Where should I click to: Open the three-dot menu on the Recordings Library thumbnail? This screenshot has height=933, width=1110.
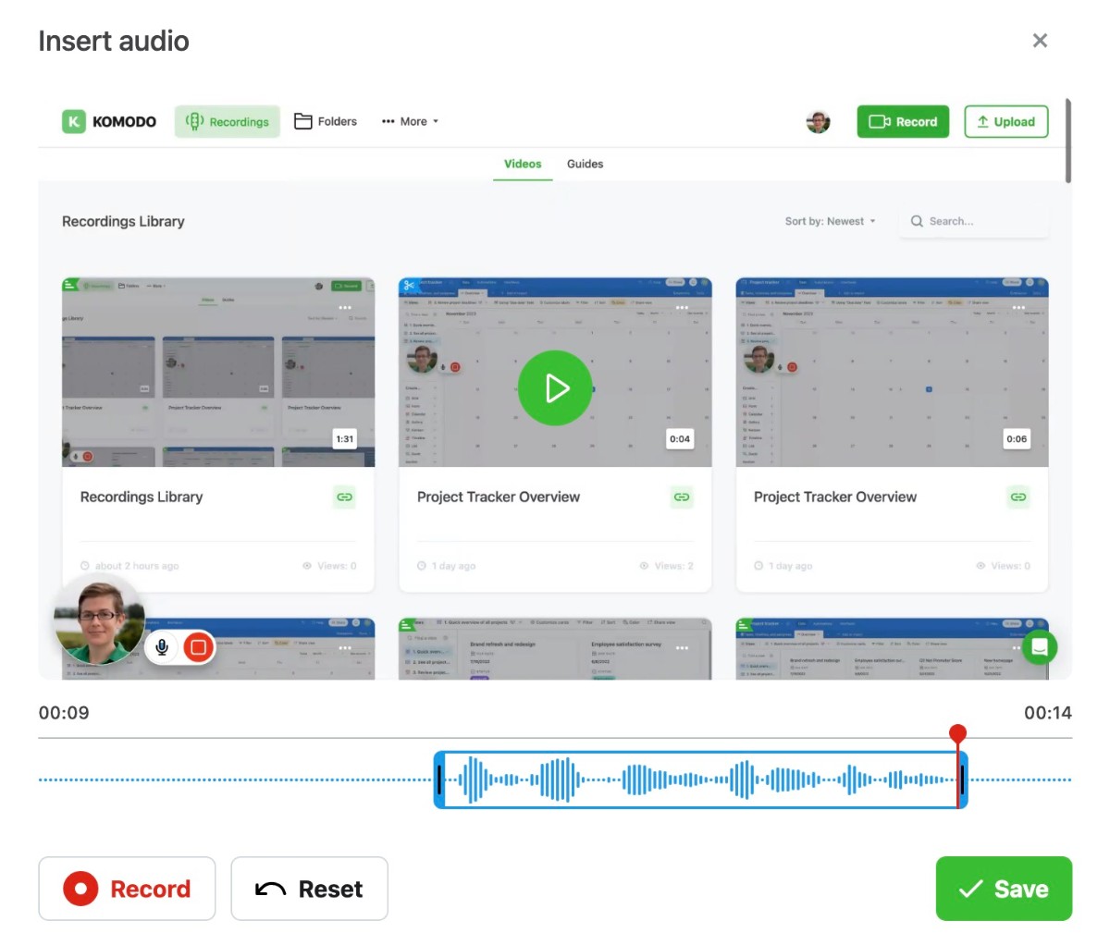coord(345,308)
